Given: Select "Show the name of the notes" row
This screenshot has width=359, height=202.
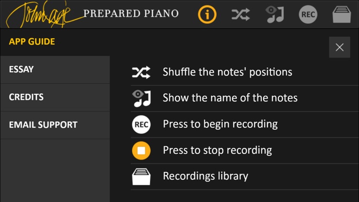Looking at the screenshot, I should [x=245, y=99].
